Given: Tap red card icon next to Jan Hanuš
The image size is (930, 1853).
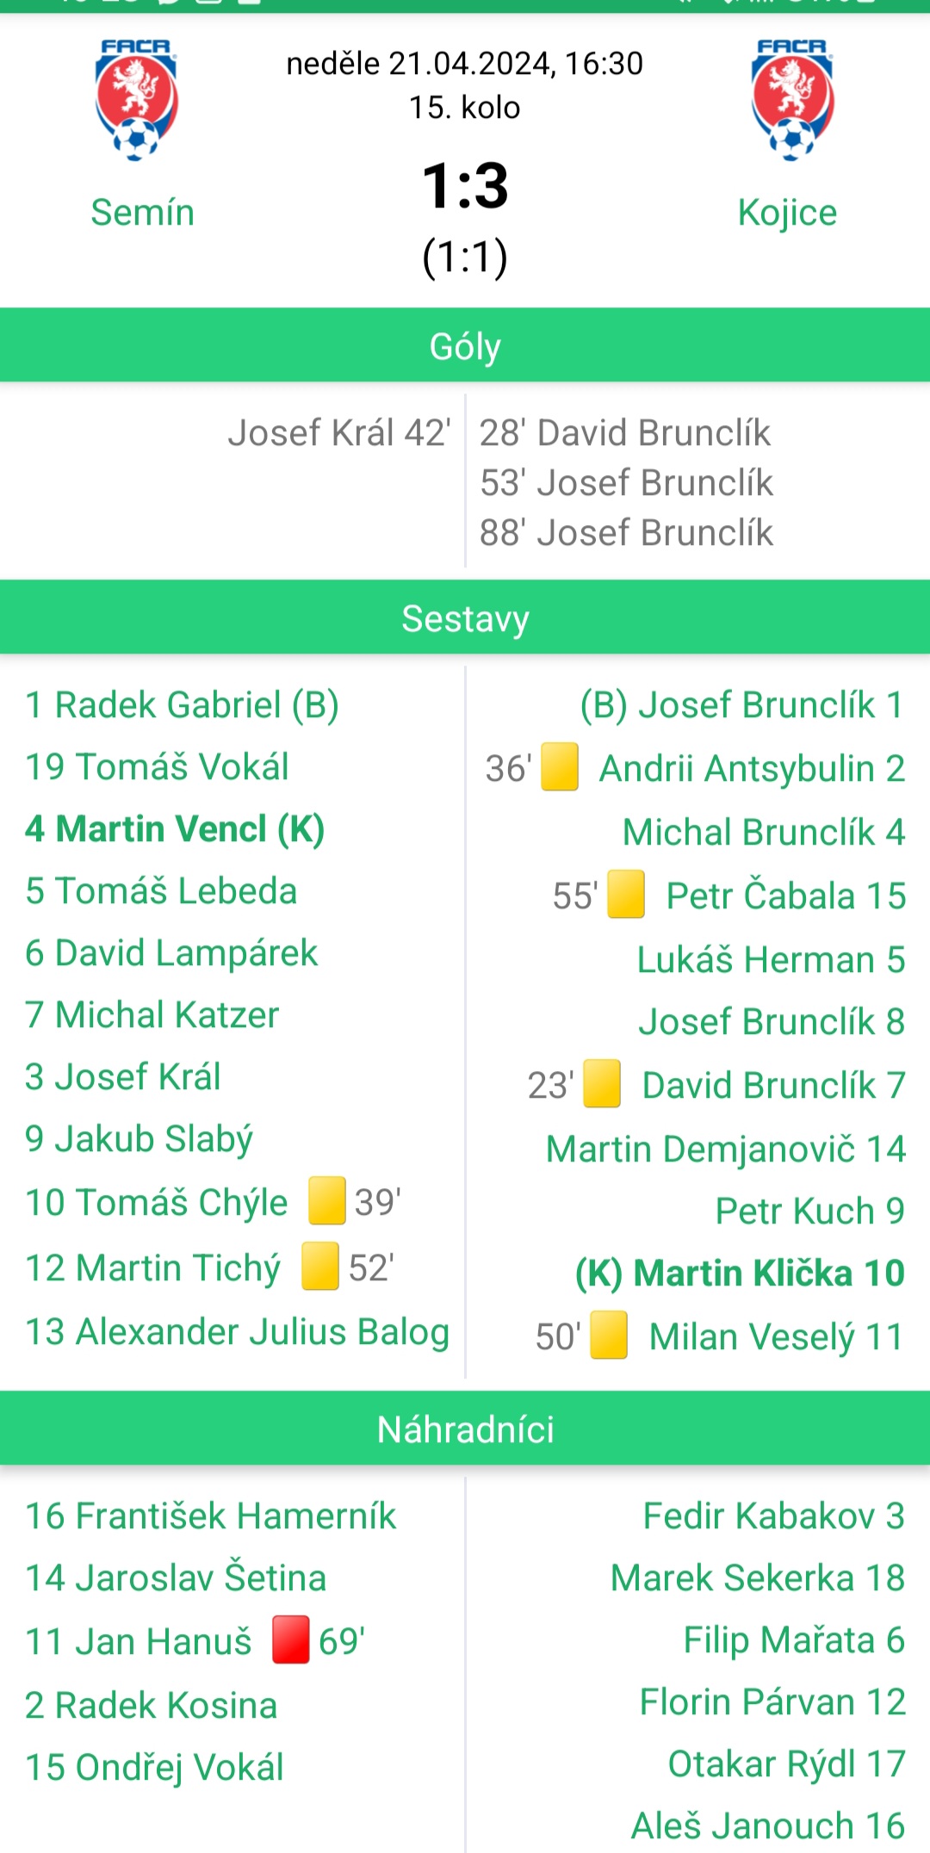Looking at the screenshot, I should click(291, 1640).
